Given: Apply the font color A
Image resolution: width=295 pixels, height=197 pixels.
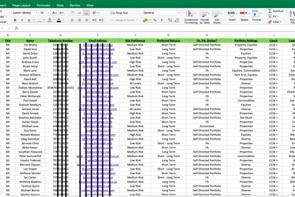Looking at the screenshot, I should tap(59, 20).
